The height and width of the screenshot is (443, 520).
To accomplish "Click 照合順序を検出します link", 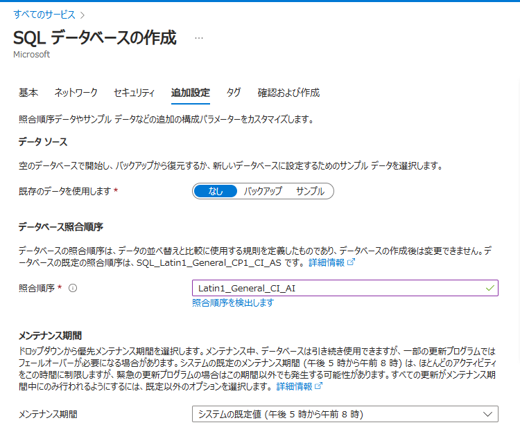I will point(233,303).
